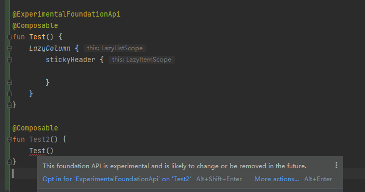Click the stickyHeader closing brace fold marker
365x192 pixels.
click(x=9, y=82)
